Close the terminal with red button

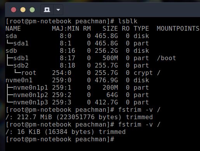click(x=14, y=10)
